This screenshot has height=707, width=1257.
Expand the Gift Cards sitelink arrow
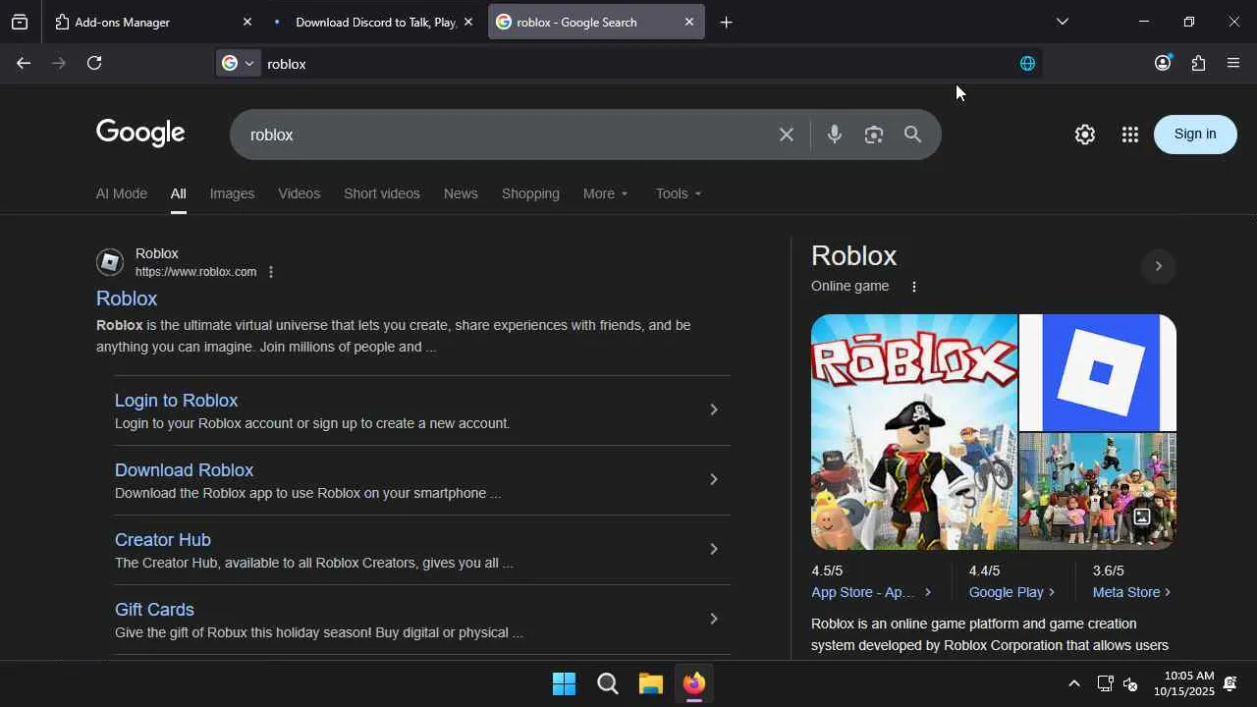tap(714, 619)
